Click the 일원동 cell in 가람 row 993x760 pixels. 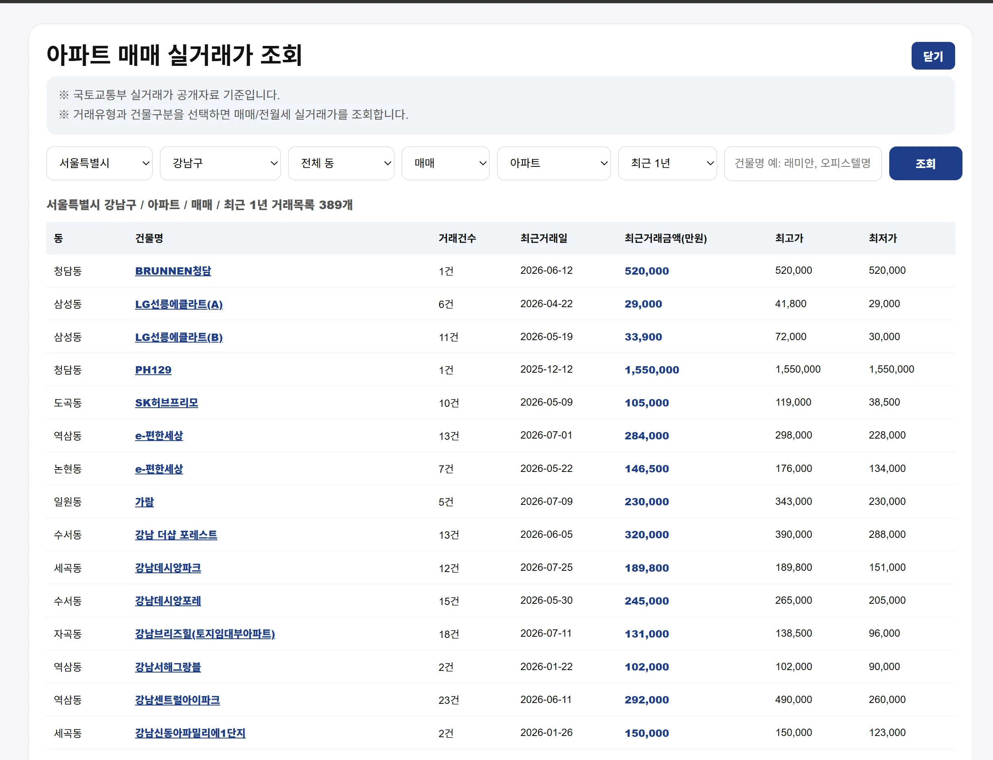tap(68, 502)
